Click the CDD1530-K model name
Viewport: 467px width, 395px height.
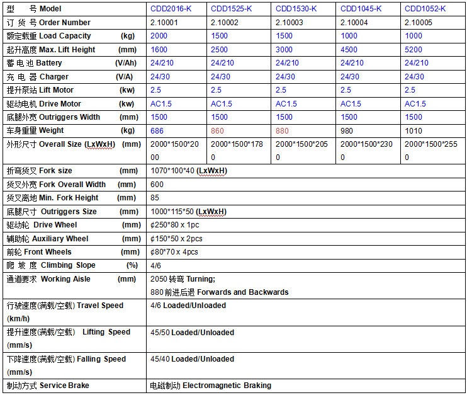(x=296, y=9)
